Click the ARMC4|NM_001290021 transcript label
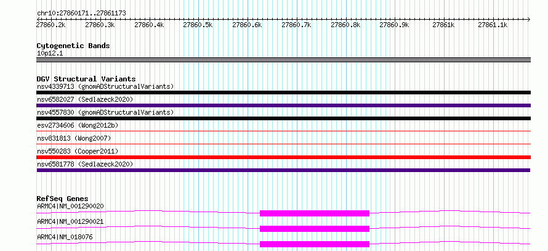The width and height of the screenshot is (548, 251). [70, 221]
